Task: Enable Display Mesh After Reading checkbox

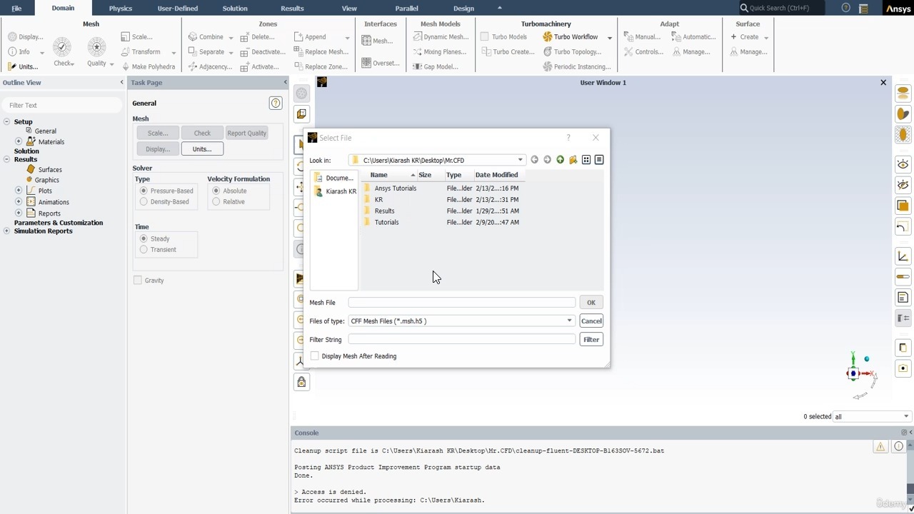Action: pos(314,356)
